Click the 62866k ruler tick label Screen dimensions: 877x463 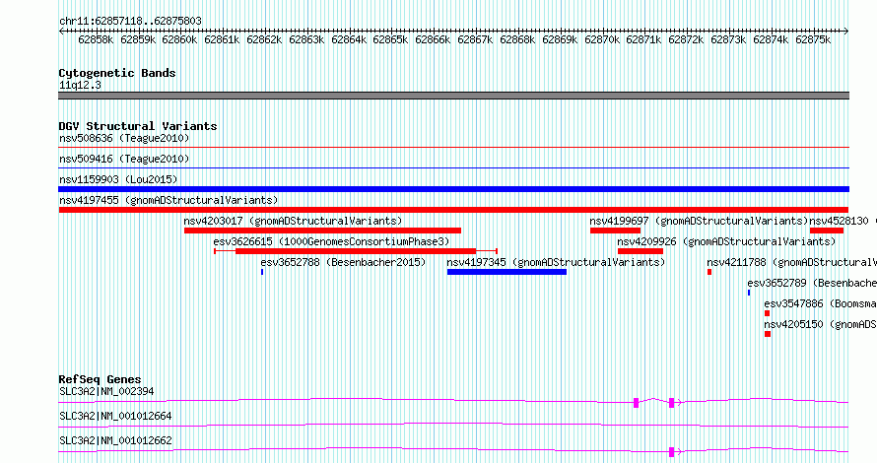(433, 39)
